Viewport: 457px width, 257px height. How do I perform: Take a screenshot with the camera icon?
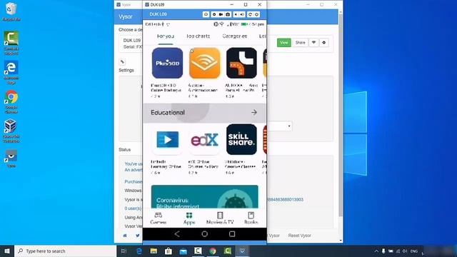228,14
